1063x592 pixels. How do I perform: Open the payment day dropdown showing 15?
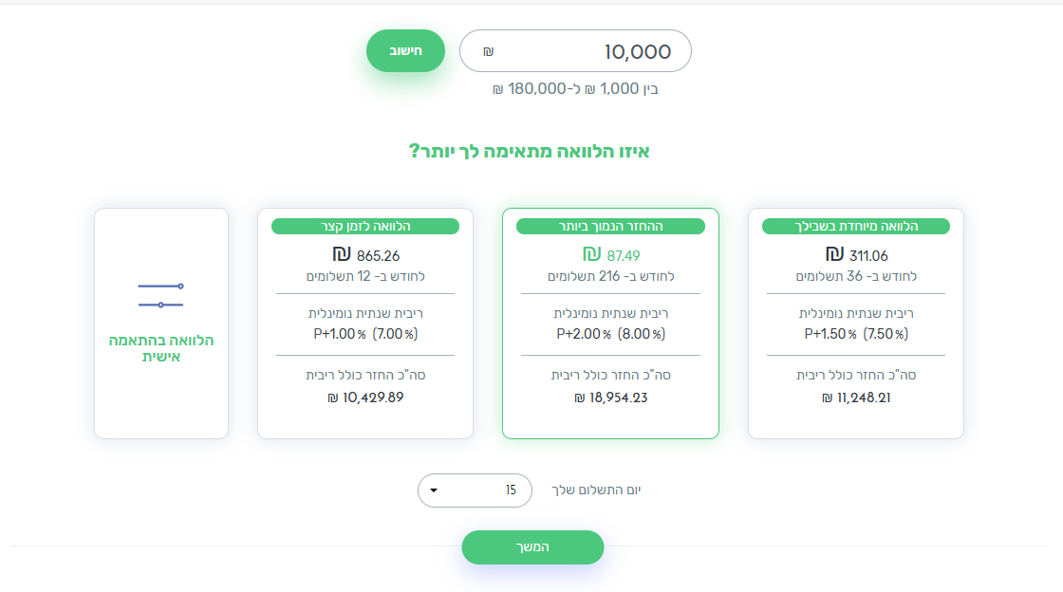pos(475,490)
